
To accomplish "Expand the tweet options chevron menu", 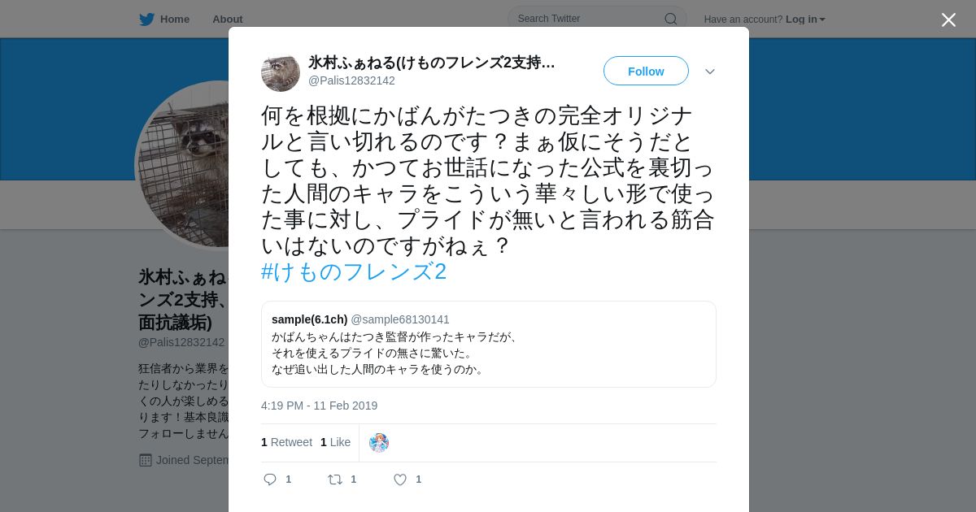I will pyautogui.click(x=710, y=72).
